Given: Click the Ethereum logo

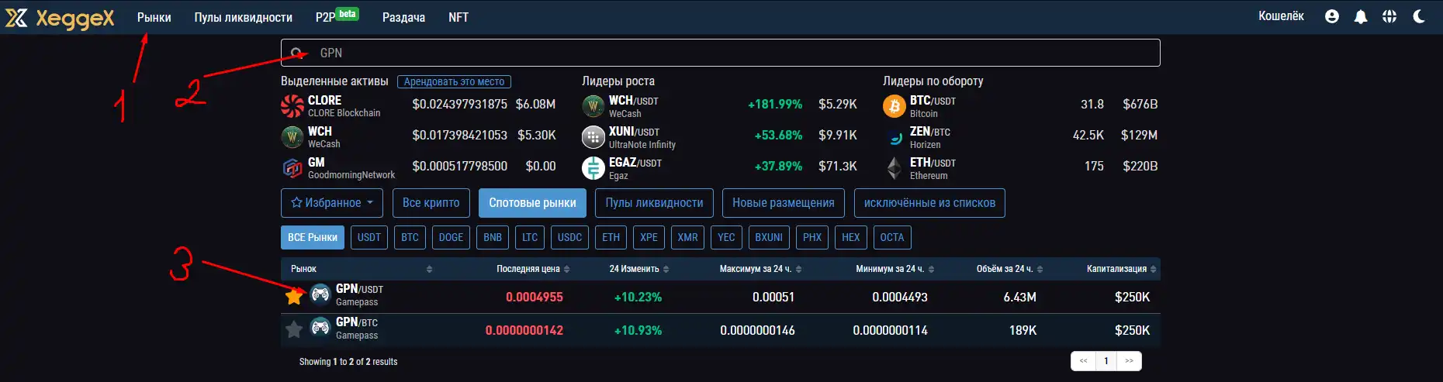Looking at the screenshot, I should pos(895,168).
